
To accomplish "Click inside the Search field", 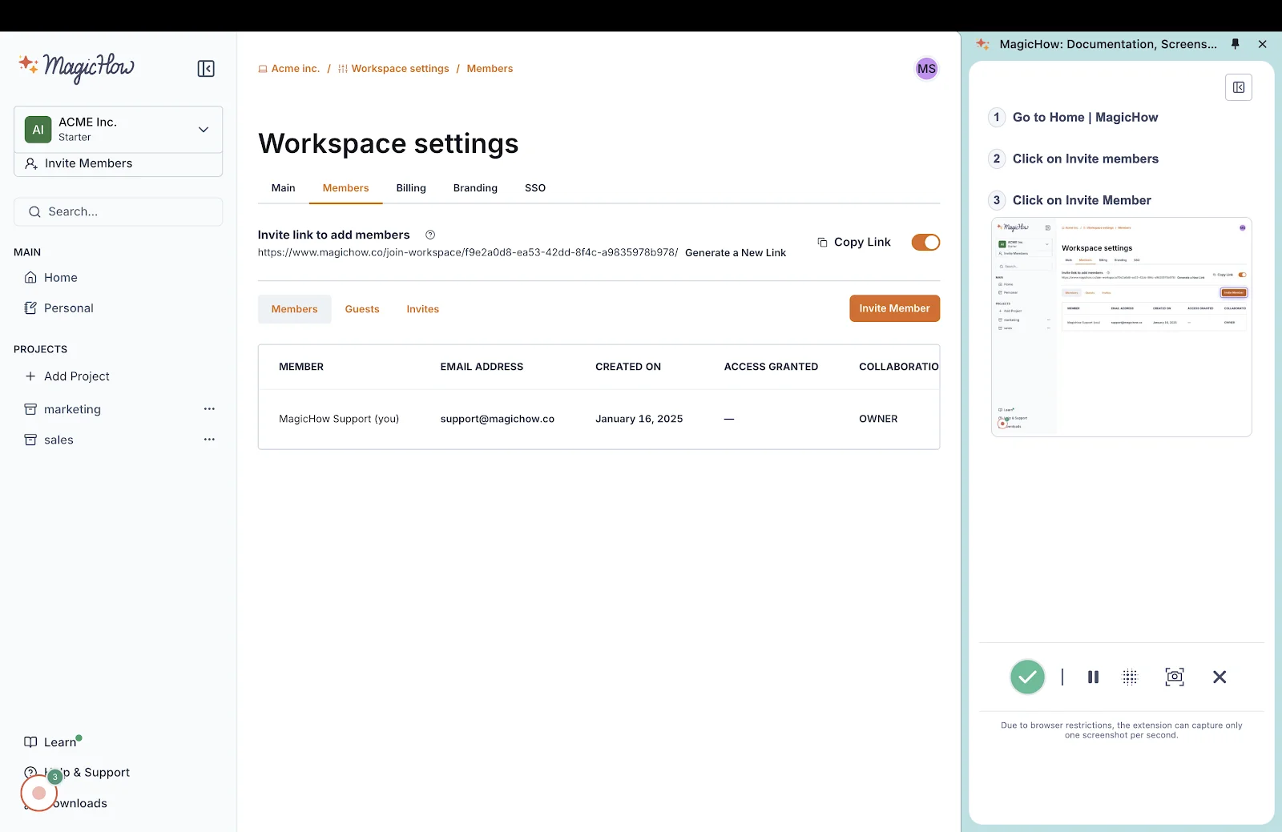I will point(119,211).
